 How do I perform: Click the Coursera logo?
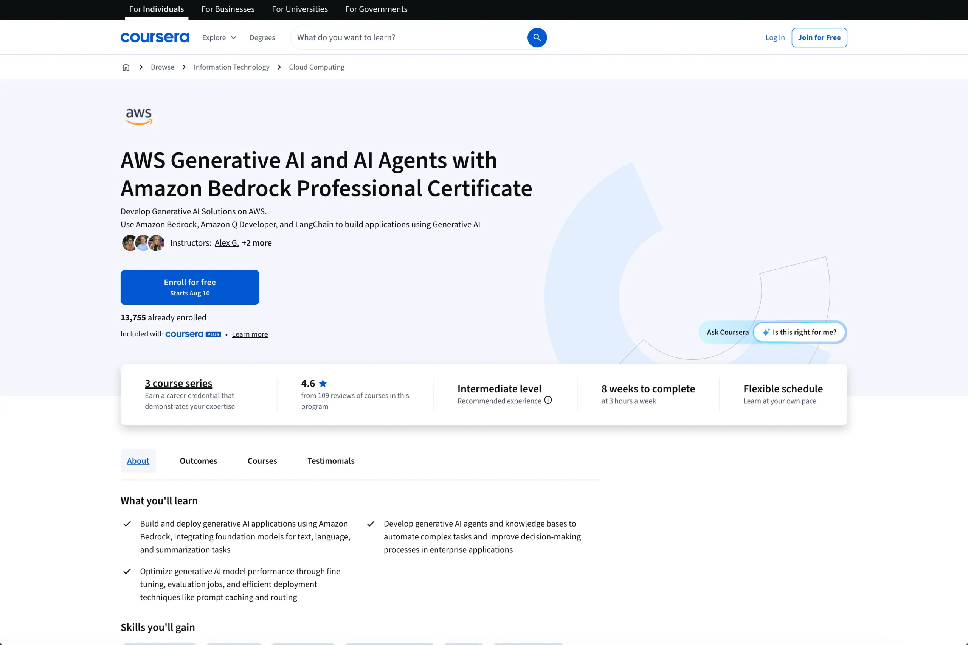(155, 37)
